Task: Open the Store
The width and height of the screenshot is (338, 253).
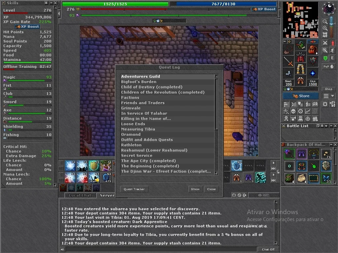Action: pyautogui.click(x=301, y=96)
